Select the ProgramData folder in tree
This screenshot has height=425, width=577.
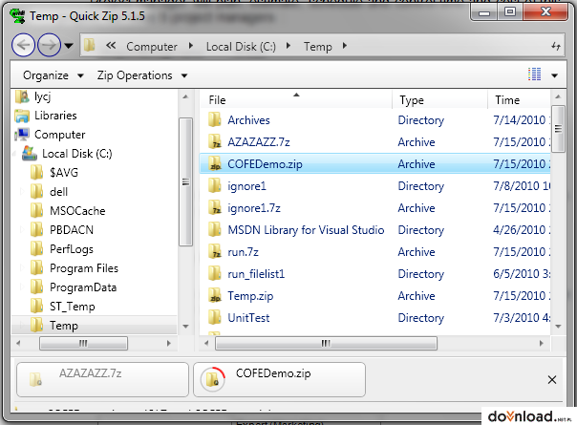83,287
